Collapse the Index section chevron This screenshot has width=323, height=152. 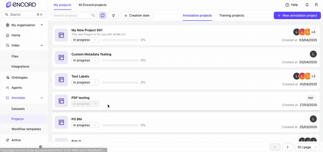[x=42, y=45]
